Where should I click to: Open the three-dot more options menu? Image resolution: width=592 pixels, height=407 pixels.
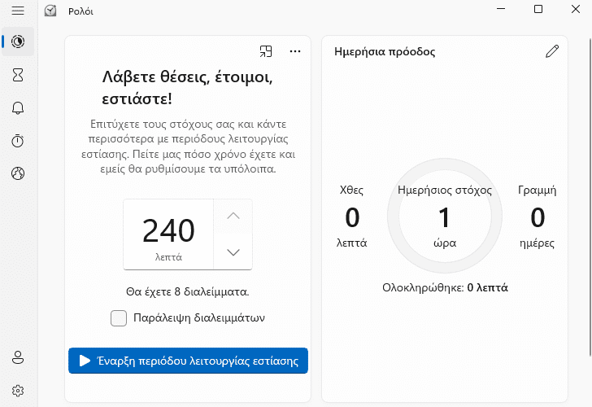tap(295, 51)
